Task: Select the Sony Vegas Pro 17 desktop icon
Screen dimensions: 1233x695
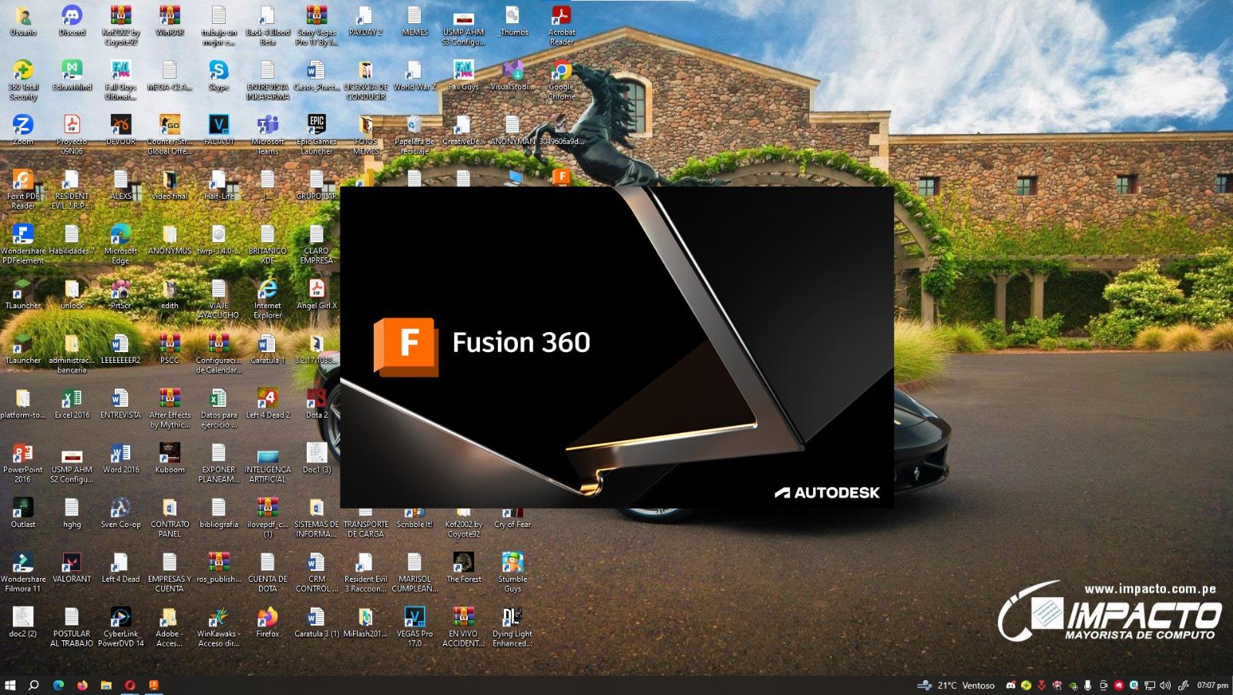Action: [x=317, y=25]
